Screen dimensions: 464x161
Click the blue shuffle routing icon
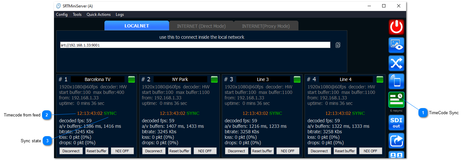click(396, 63)
